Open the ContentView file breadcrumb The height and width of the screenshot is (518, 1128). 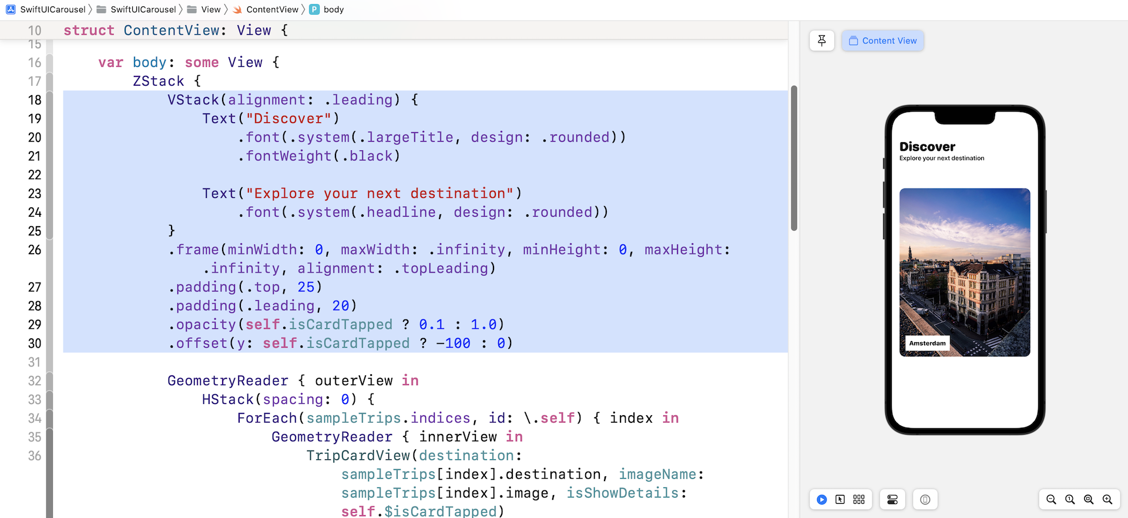click(266, 9)
